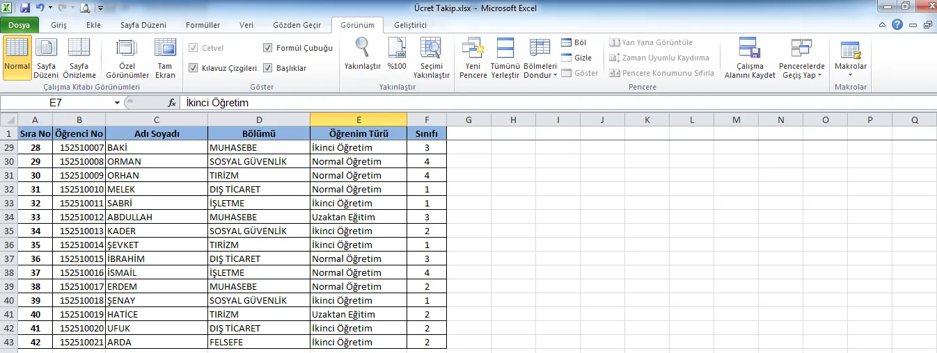Switch to the Formüller ribbon tab
Viewport: 937px width, 353px height.
pos(203,25)
